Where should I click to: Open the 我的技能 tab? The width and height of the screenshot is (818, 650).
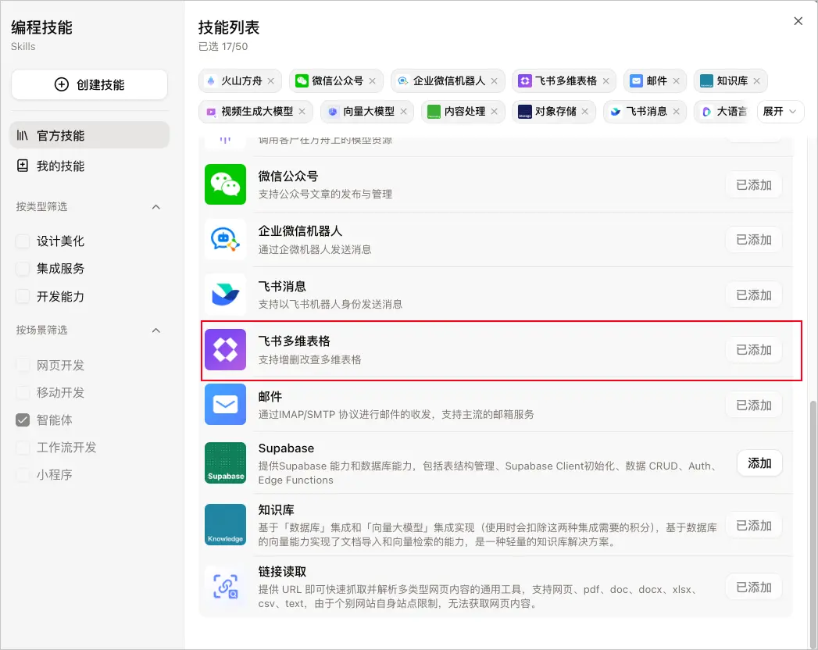tap(89, 166)
